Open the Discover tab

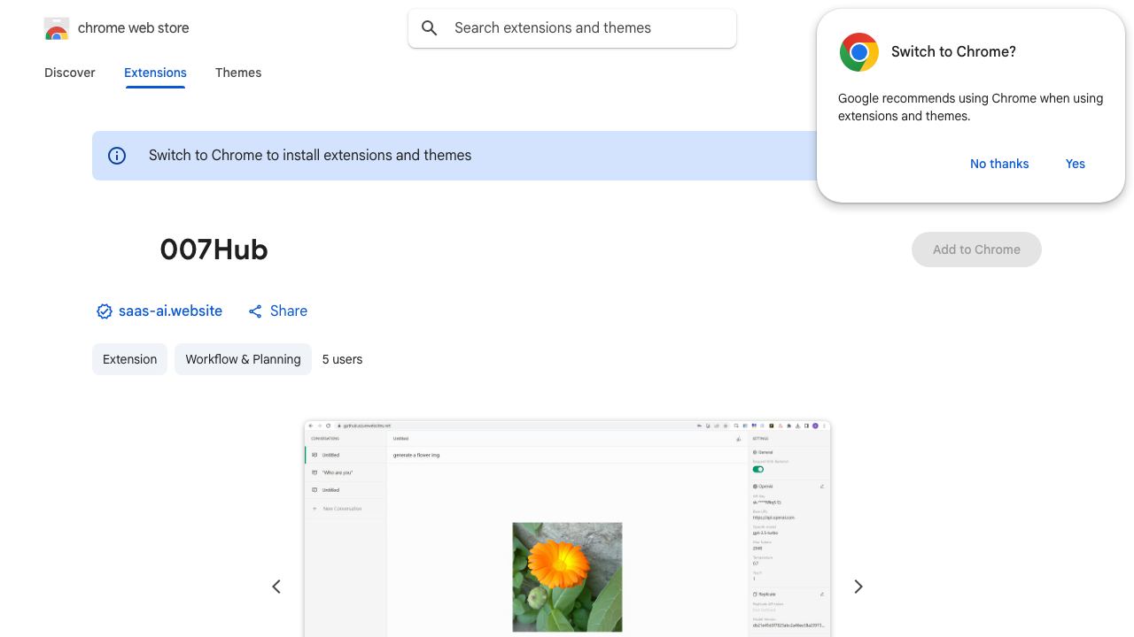pyautogui.click(x=70, y=73)
